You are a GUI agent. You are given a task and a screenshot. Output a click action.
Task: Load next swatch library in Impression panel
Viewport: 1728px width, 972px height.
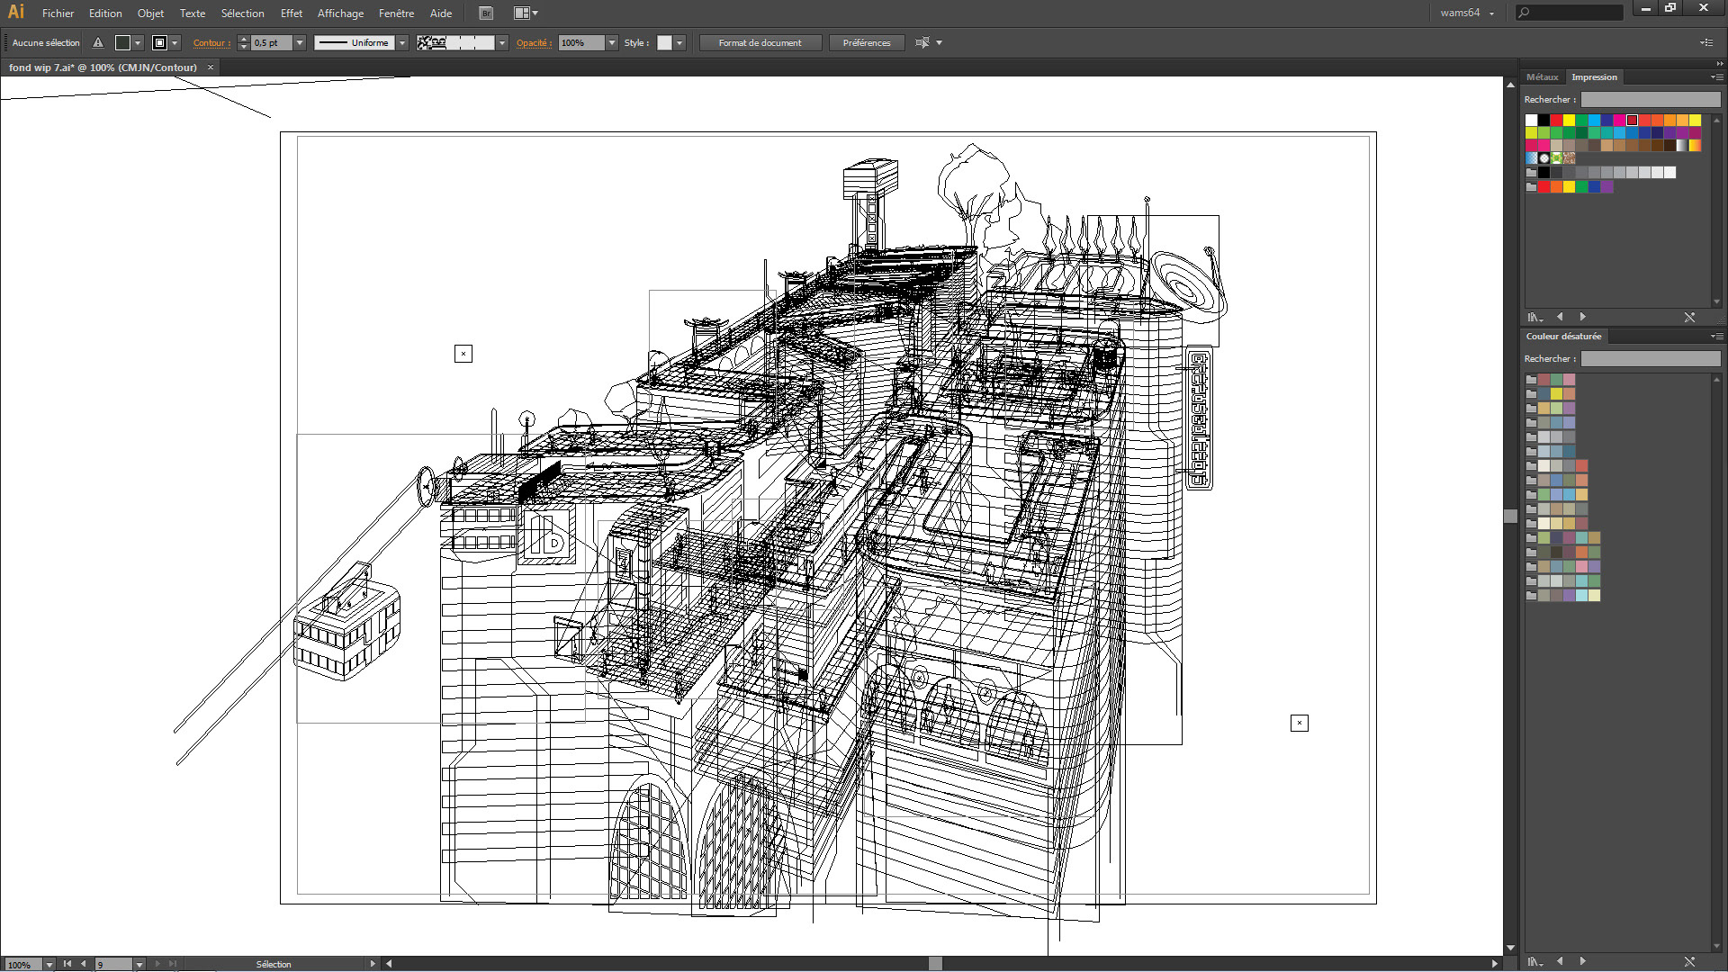1583,317
